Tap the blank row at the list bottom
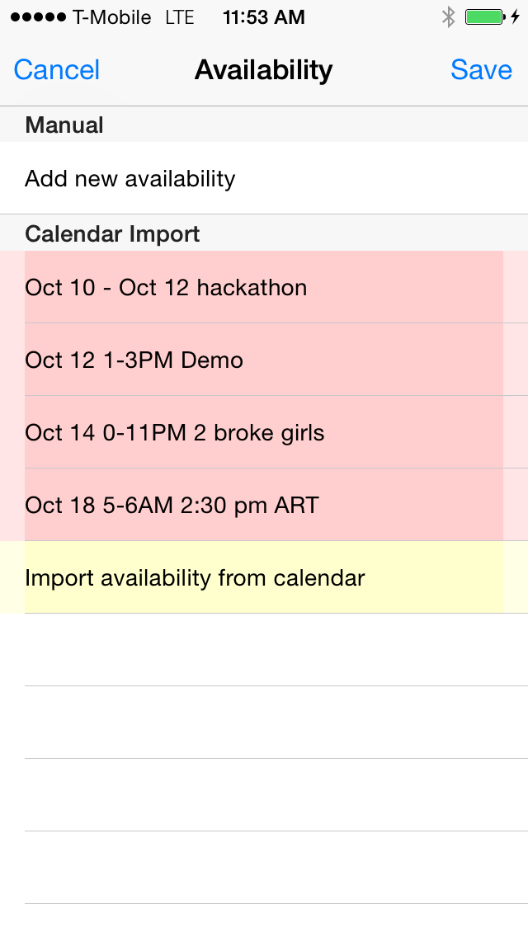This screenshot has width=528, height=937. click(x=264, y=921)
